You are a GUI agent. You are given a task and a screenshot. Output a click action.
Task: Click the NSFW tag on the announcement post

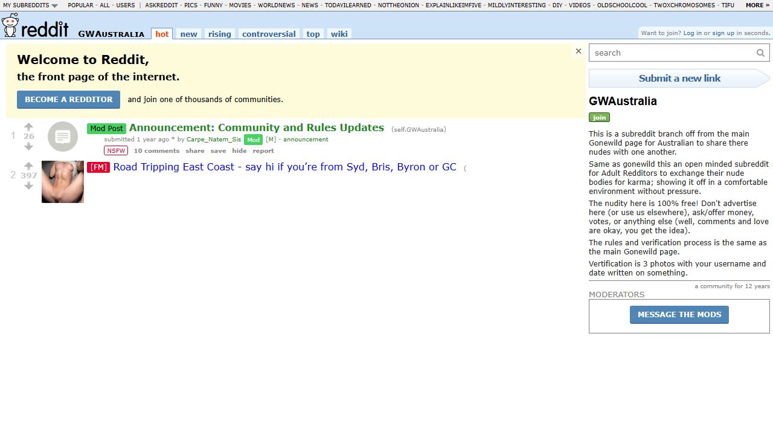(115, 150)
